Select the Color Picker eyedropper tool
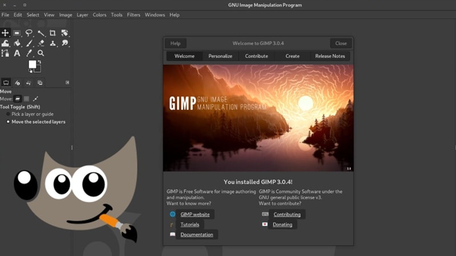 29,53
